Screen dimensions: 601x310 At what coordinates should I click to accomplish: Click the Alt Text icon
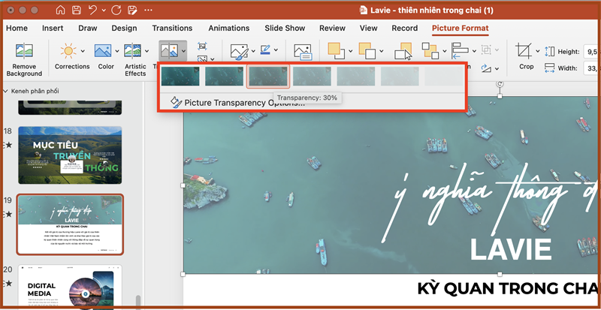(303, 51)
